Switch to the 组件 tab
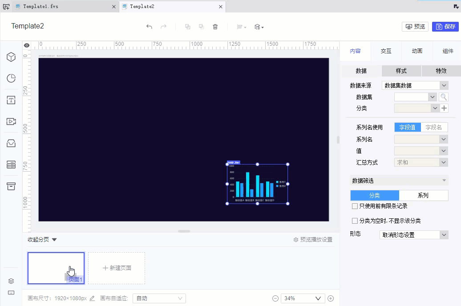The width and height of the screenshot is (461, 306). (x=448, y=51)
